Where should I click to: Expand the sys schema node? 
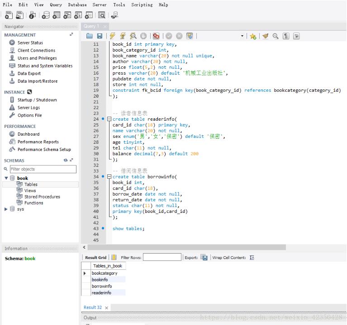pos(6,209)
